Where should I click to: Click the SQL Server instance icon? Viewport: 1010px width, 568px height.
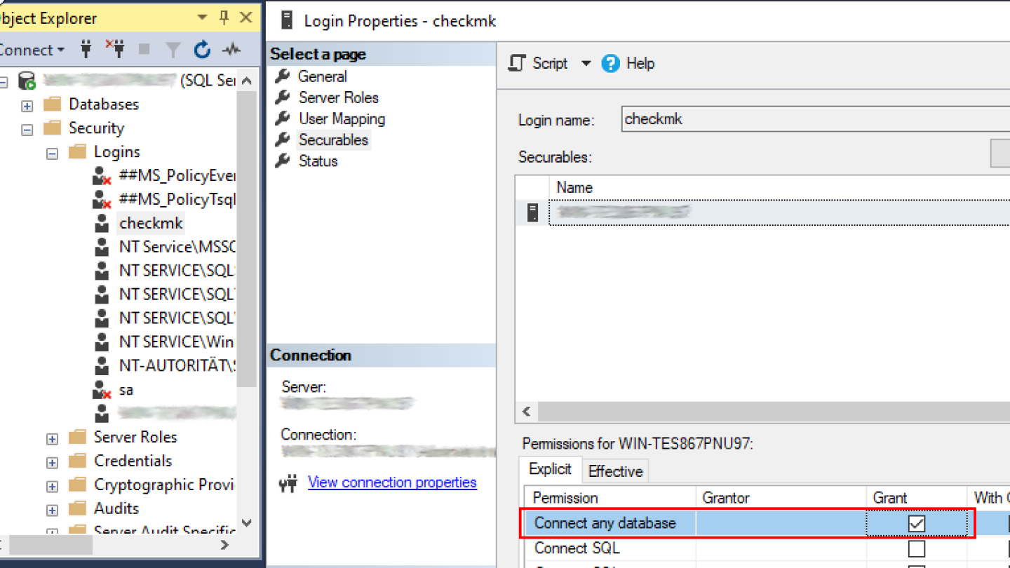pos(27,81)
